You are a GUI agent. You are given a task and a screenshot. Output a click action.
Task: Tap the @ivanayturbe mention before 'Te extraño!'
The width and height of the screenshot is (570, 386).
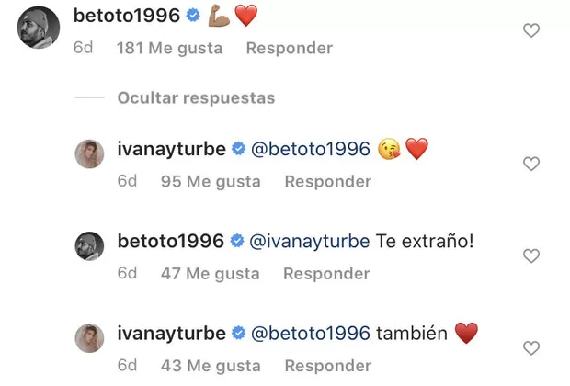(x=309, y=241)
